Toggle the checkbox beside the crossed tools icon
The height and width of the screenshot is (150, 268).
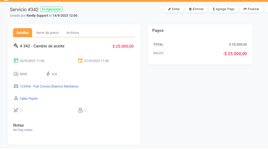tap(21, 110)
